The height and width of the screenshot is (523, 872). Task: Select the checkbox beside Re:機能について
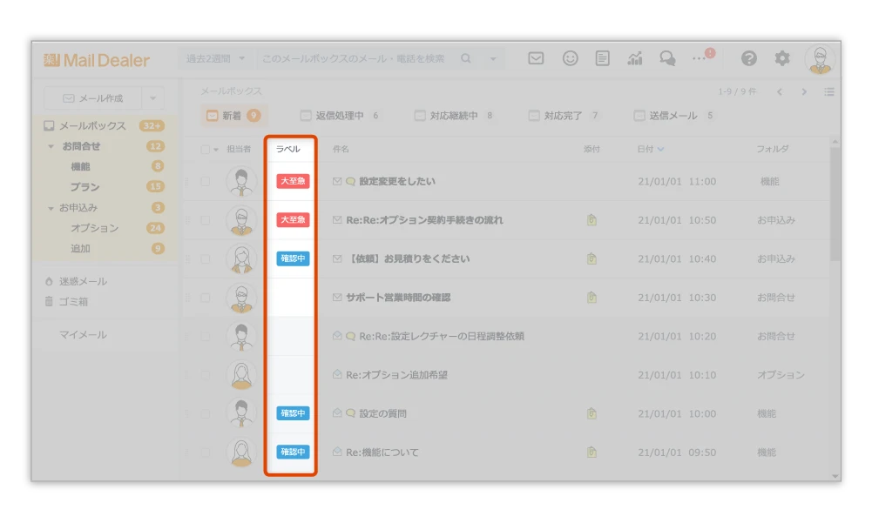click(x=207, y=452)
